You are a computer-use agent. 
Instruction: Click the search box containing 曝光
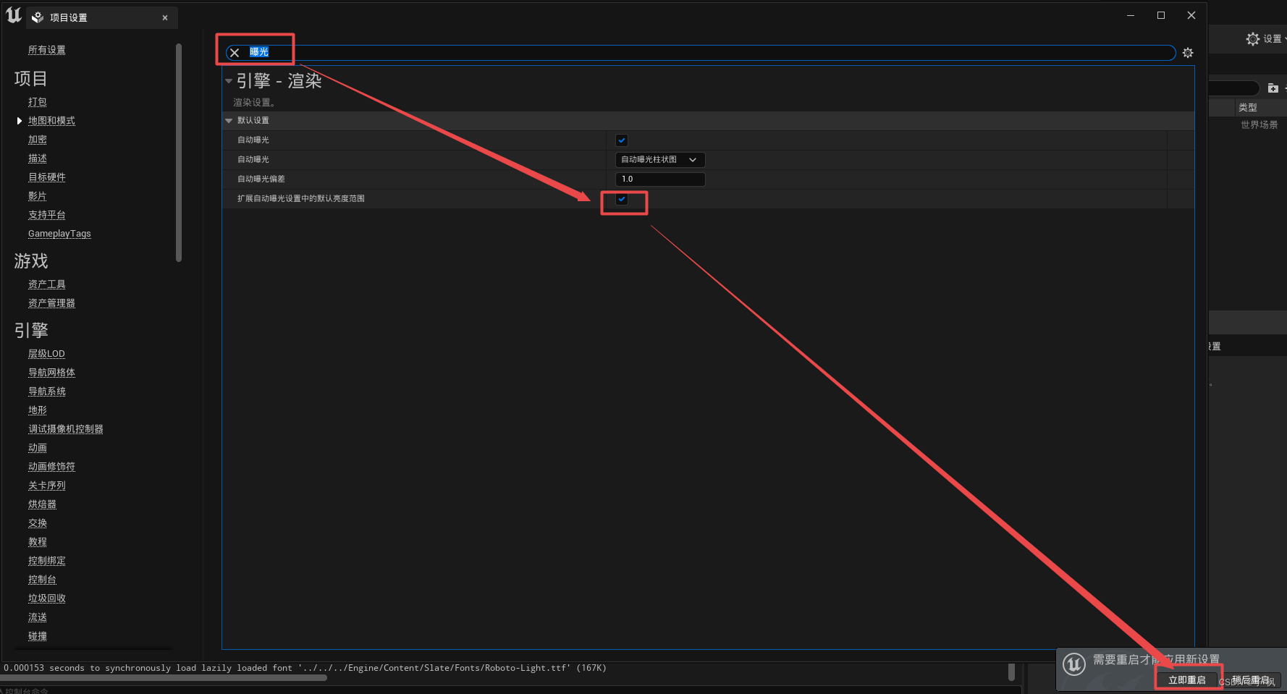point(701,53)
